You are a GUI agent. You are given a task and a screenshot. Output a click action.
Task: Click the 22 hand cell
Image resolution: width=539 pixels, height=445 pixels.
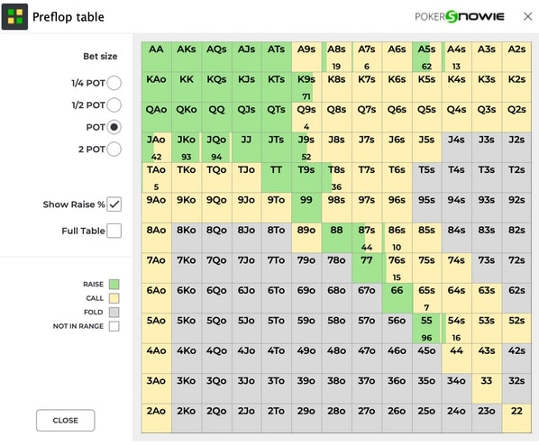516,419
